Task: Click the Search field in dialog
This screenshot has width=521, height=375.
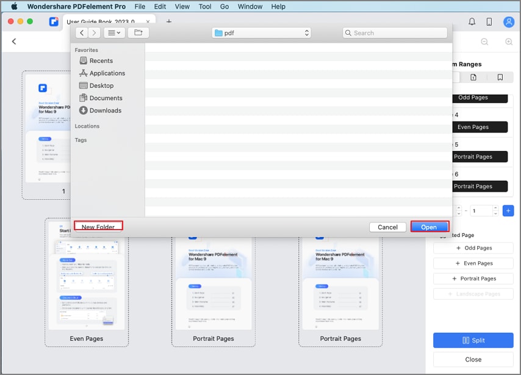Action: (395, 32)
